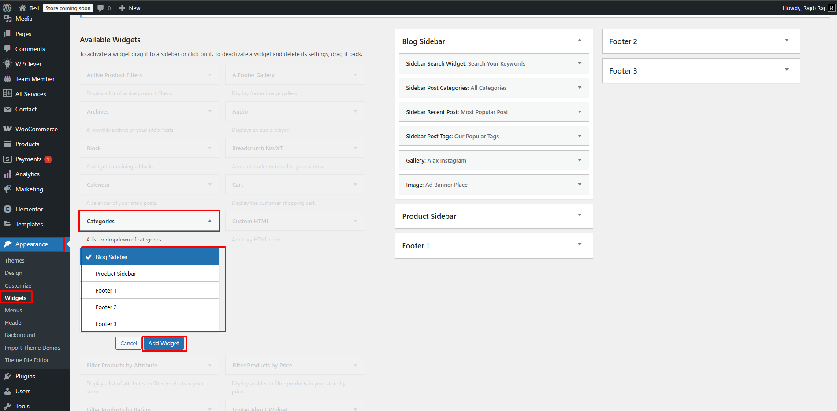The height and width of the screenshot is (411, 837).
Task: Open the Widgets submenu item
Action: tap(16, 298)
